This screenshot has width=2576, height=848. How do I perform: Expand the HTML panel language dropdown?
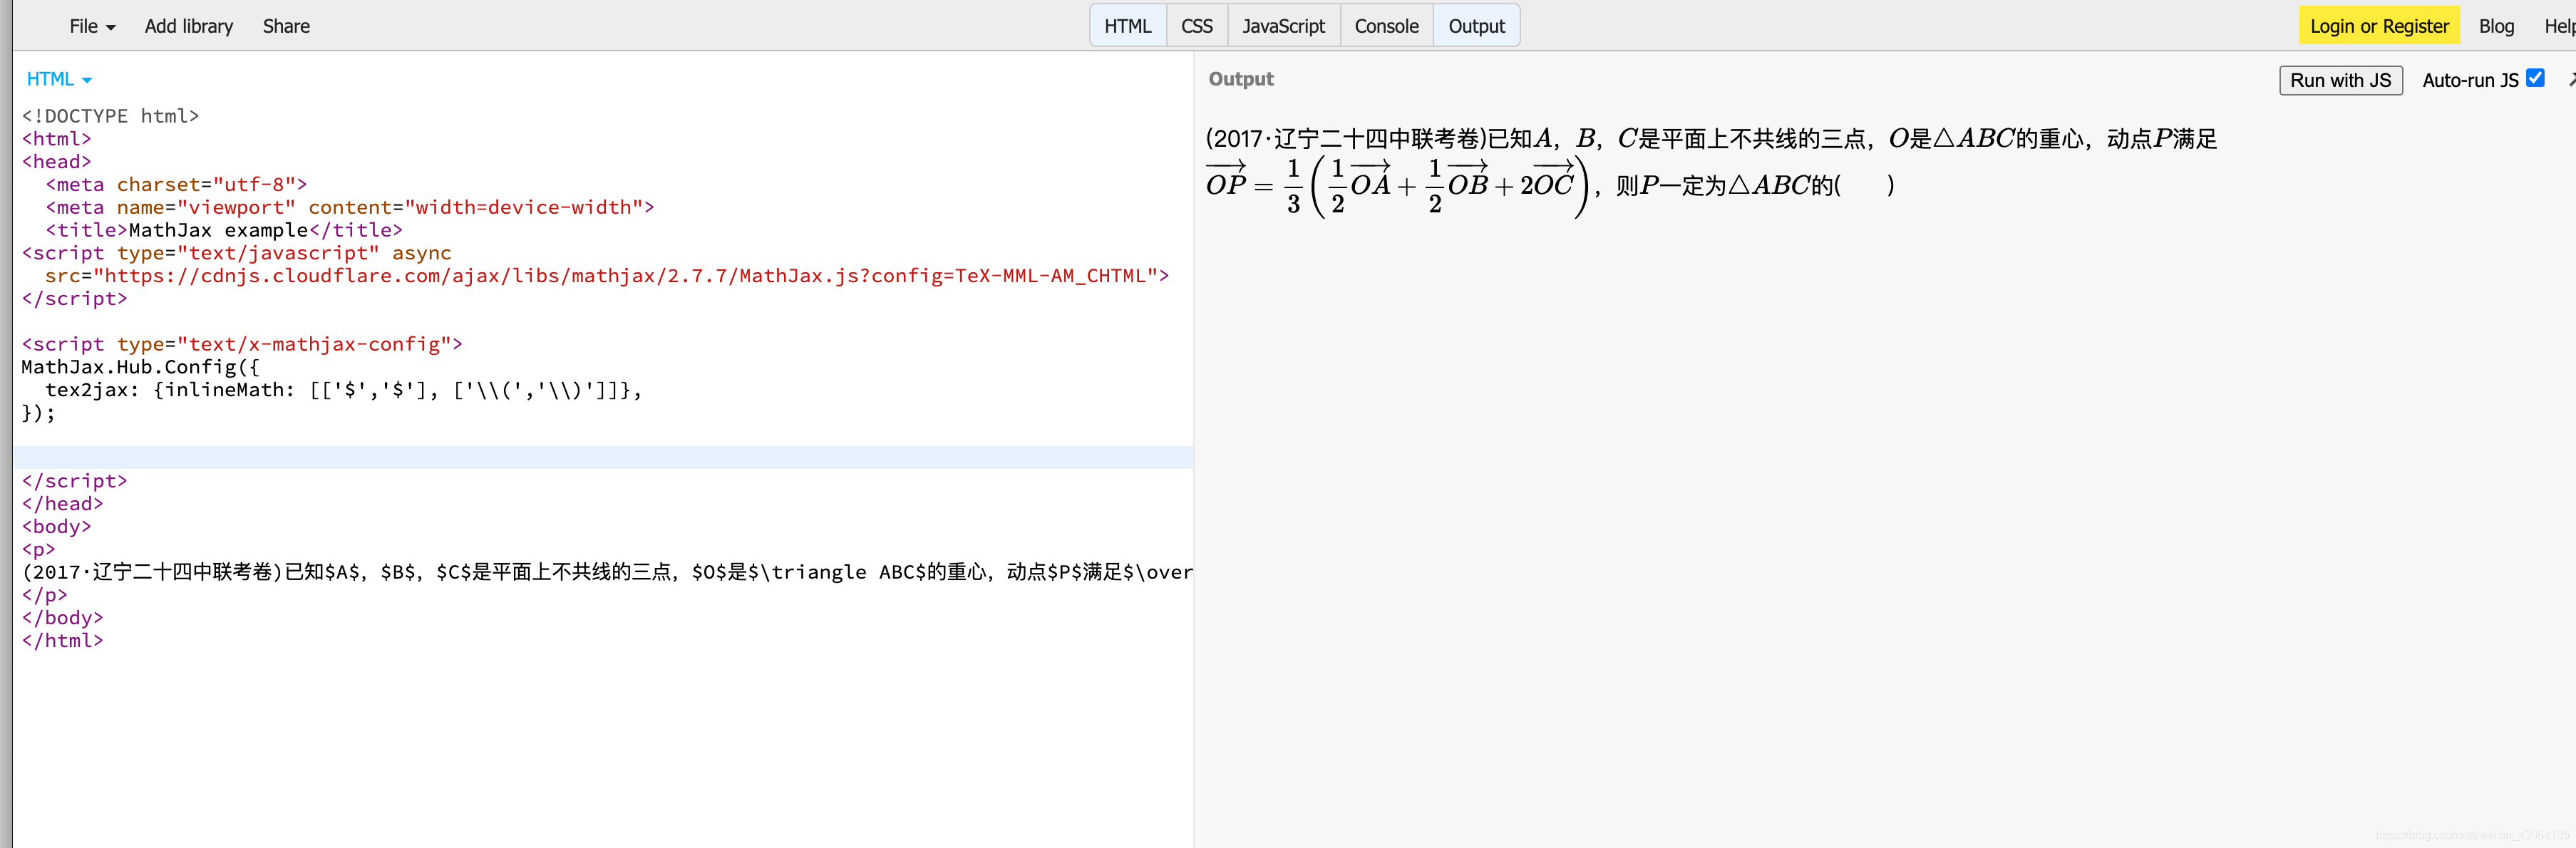click(59, 79)
